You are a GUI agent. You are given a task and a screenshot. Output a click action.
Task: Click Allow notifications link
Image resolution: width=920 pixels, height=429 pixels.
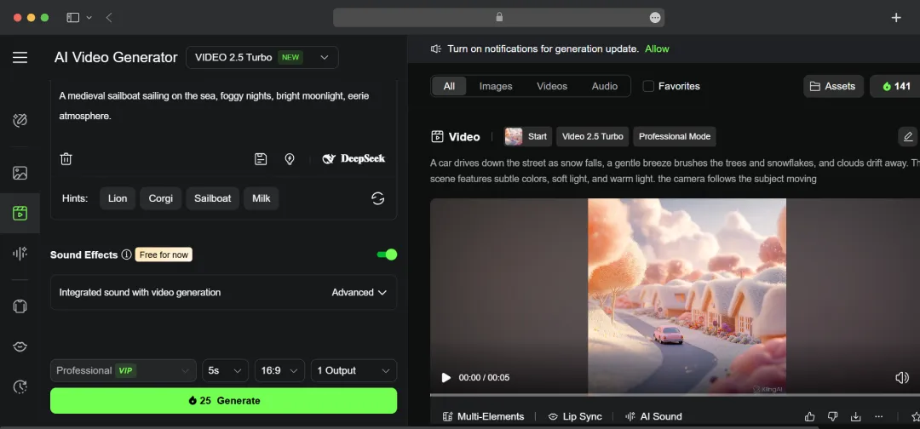(x=657, y=49)
